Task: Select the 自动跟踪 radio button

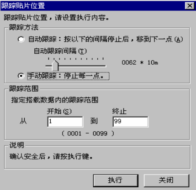Action: click(x=21, y=39)
